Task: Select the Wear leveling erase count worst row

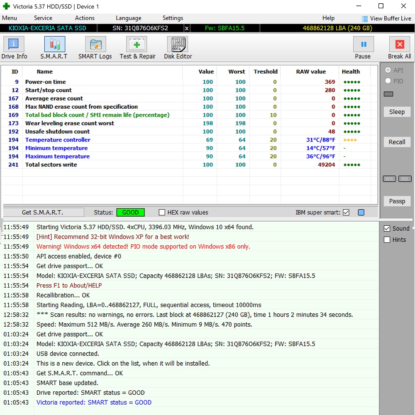Action: (x=189, y=123)
